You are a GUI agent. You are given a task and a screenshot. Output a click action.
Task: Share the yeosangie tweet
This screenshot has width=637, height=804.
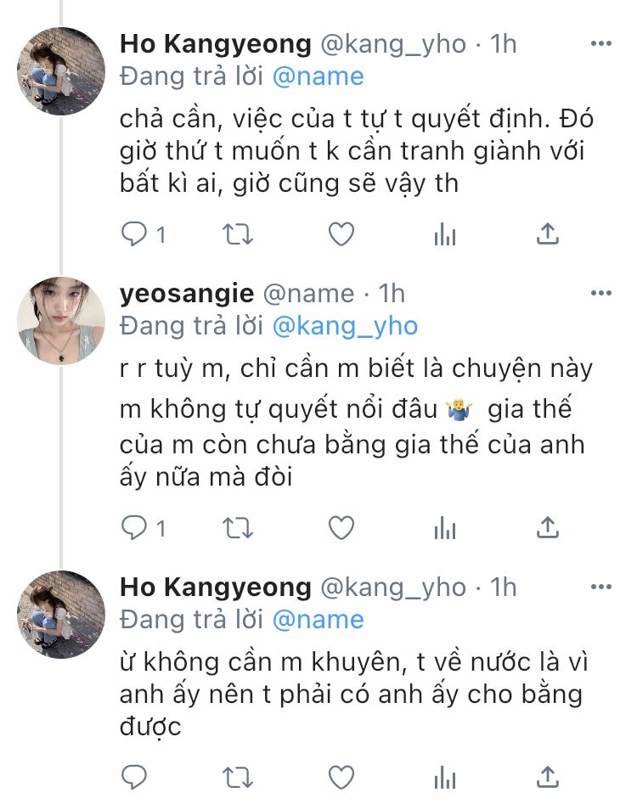click(549, 527)
